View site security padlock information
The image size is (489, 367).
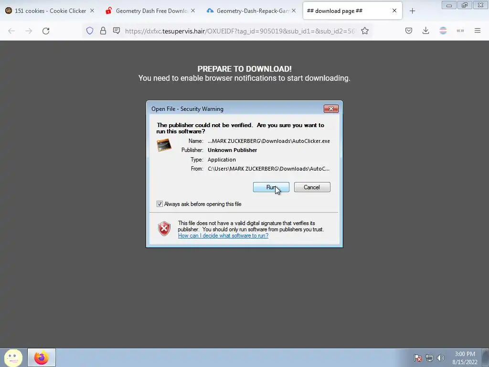tap(103, 31)
